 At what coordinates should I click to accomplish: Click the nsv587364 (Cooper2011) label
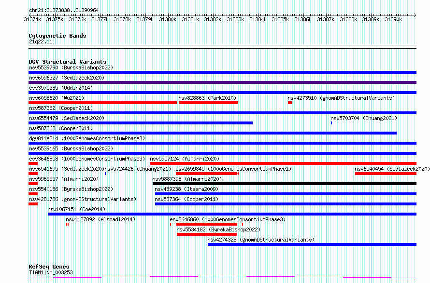[x=186, y=199]
